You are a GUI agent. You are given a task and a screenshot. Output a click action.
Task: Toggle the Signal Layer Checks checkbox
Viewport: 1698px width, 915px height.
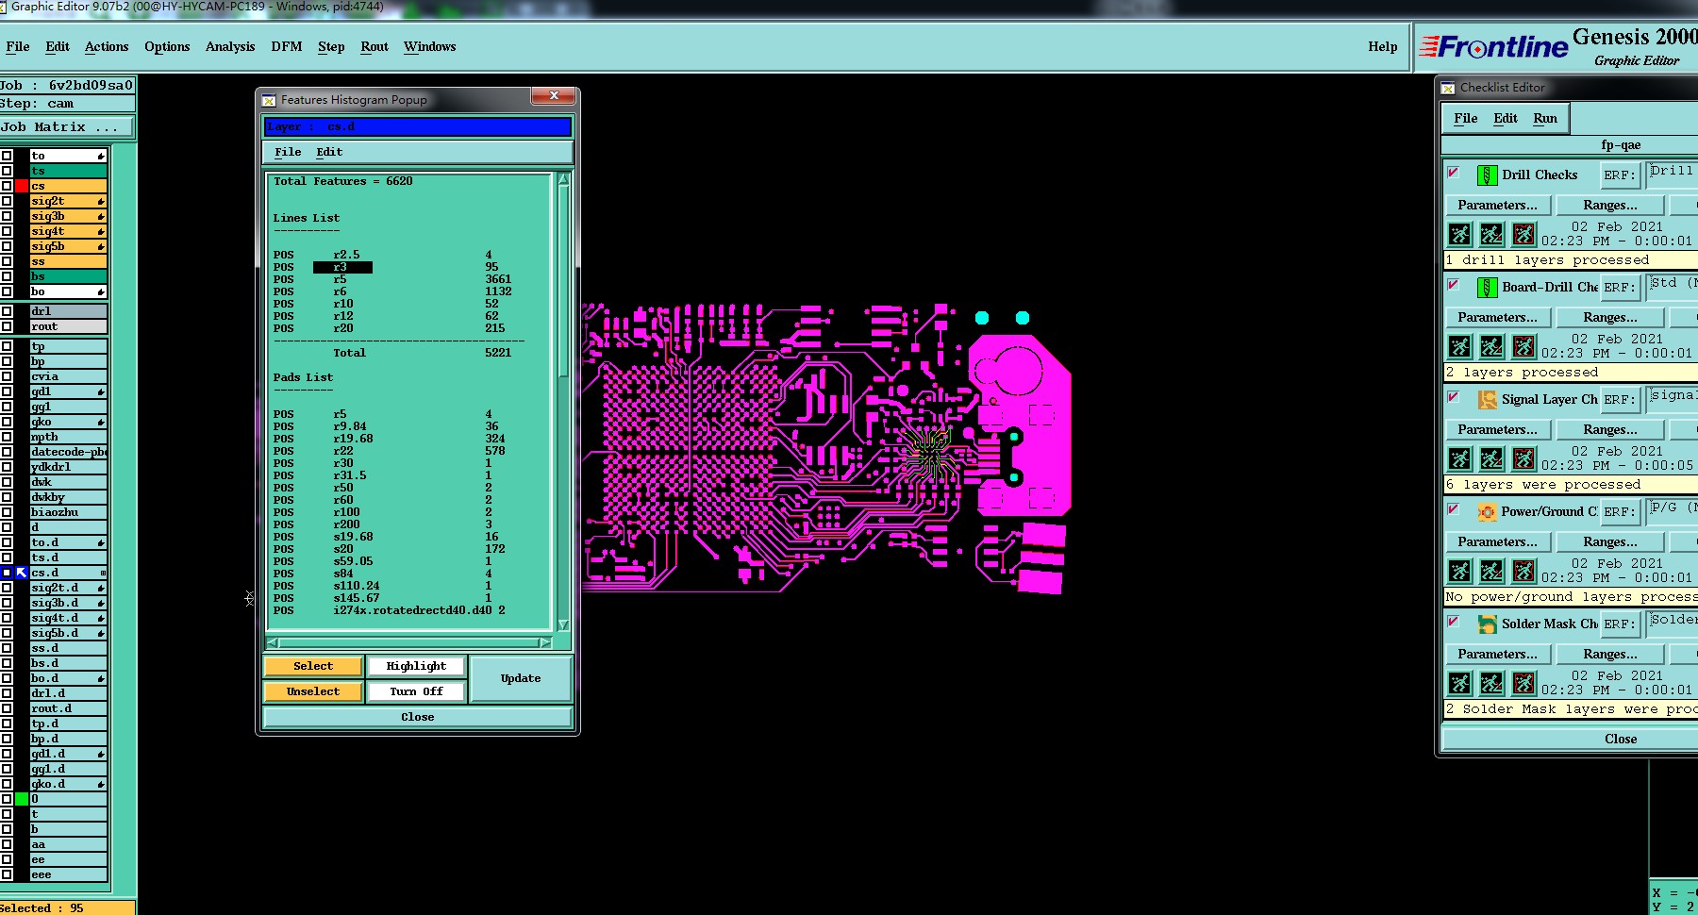(1453, 397)
